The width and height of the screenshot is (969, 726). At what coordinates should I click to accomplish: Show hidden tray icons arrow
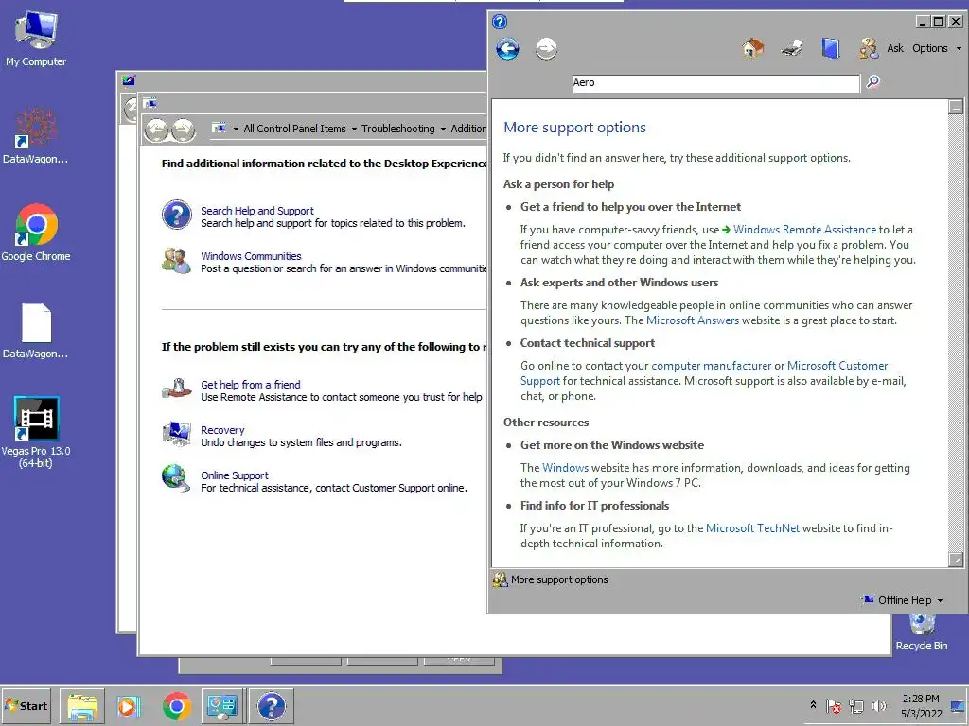pos(813,705)
